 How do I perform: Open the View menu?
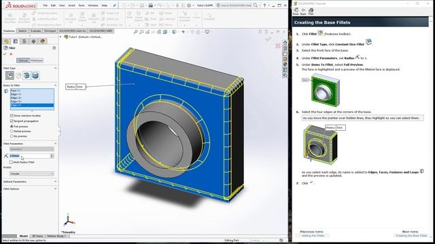(62, 5)
